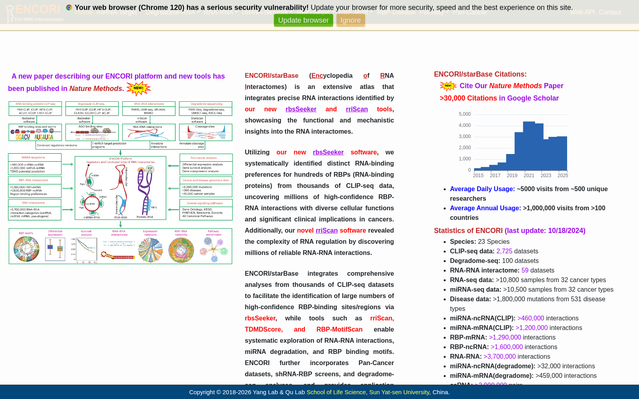The width and height of the screenshot is (639, 399).
Task: Click the red 'TDMDScore,' text
Action: click(x=264, y=330)
